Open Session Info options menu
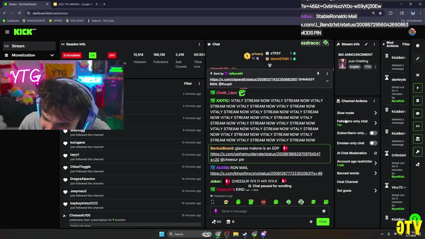 (x=199, y=44)
